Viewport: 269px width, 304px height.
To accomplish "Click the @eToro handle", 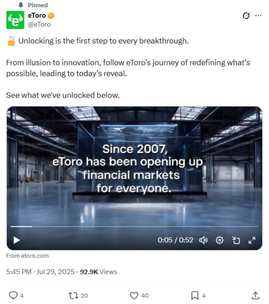I will point(39,24).
